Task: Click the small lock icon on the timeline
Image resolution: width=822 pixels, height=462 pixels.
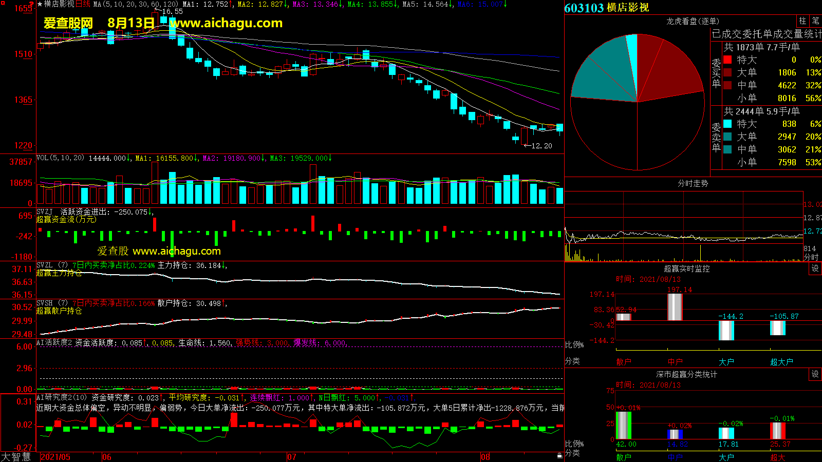Action: [x=559, y=456]
